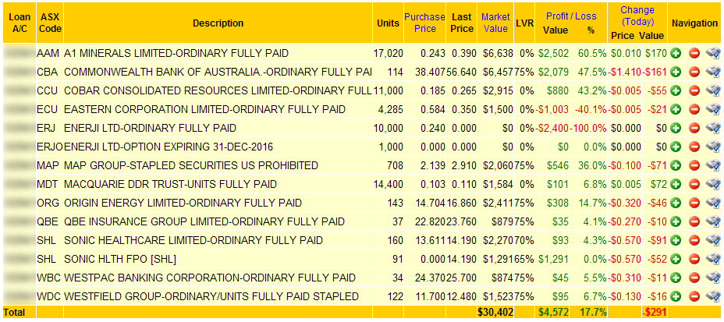Select A1 MINERALS LIMITED description text
724x322 pixels.
[x=176, y=54]
